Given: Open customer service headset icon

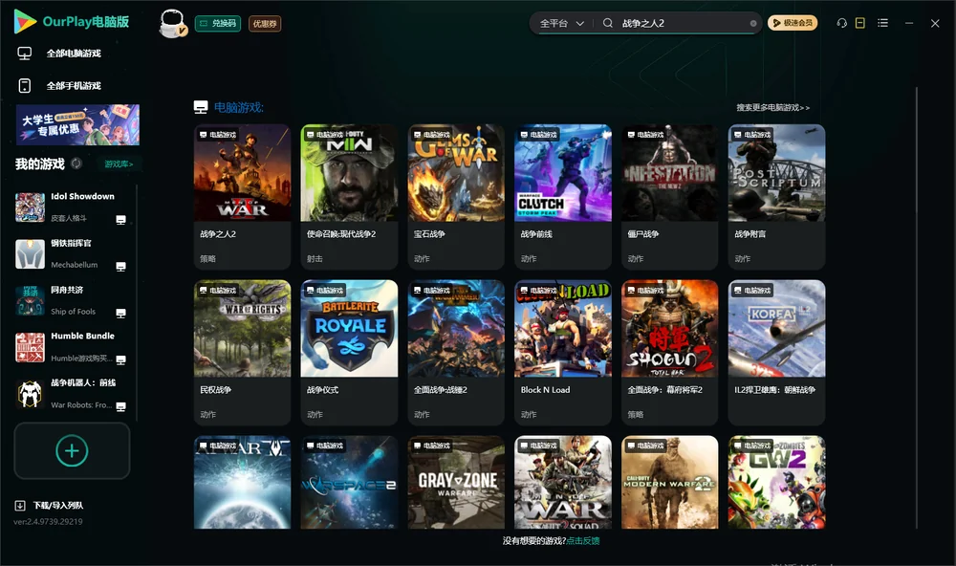Looking at the screenshot, I should [x=842, y=23].
